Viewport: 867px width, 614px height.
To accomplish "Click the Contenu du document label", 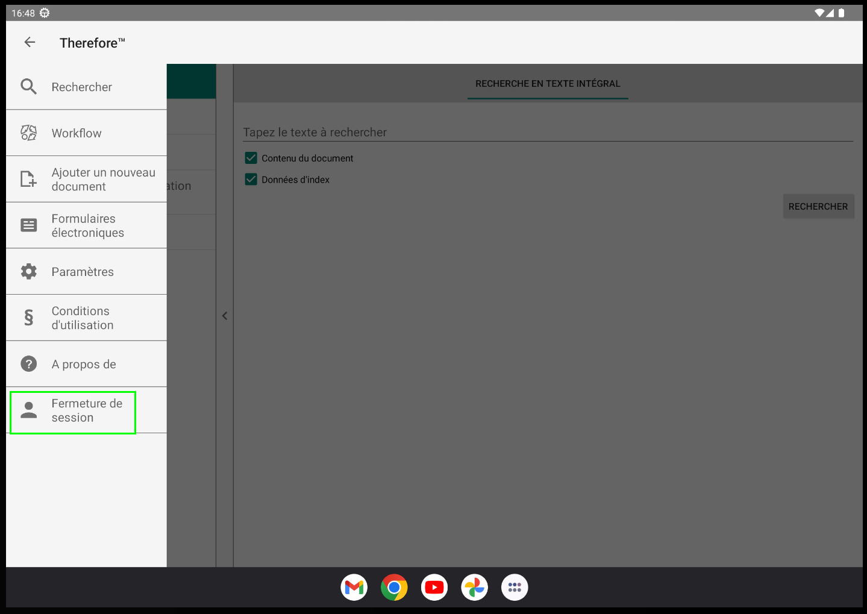I will [x=307, y=158].
